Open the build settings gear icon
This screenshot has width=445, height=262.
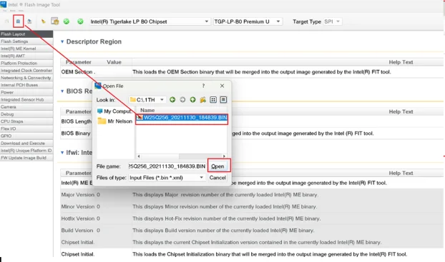(55, 21)
